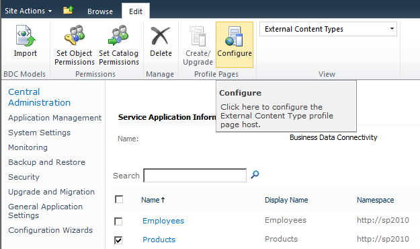Click Products display name cell
The height and width of the screenshot is (249, 420).
(282, 239)
